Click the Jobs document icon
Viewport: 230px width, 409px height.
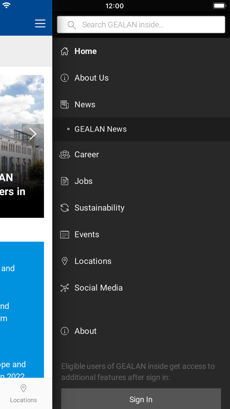coord(65,181)
